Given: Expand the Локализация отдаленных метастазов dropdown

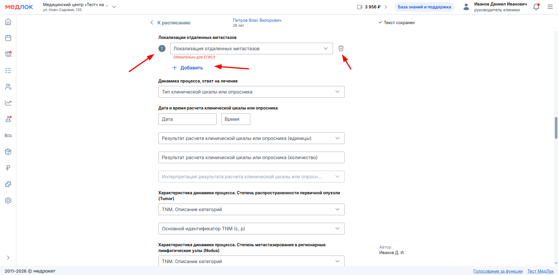Looking at the screenshot, I should [251, 48].
